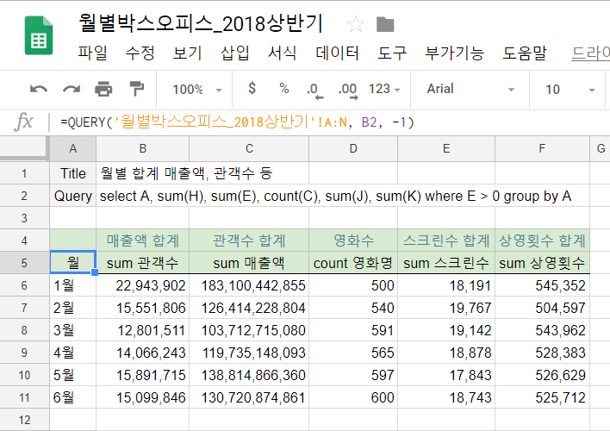Click the move to folder icon
The width and height of the screenshot is (610, 431).
(385, 24)
